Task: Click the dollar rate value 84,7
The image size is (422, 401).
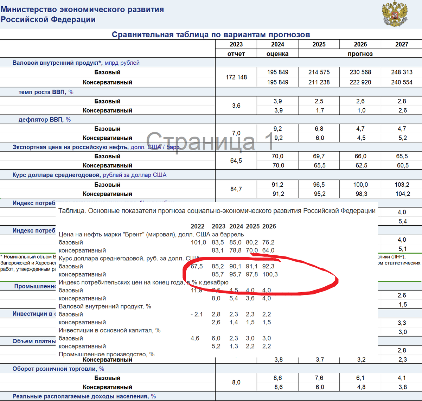Action: (236, 189)
